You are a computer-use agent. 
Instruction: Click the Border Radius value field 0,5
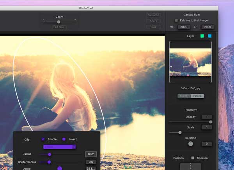(91, 162)
